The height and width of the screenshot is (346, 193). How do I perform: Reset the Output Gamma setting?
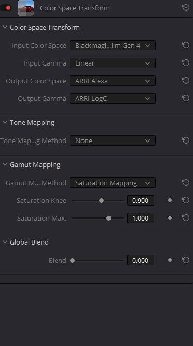(x=186, y=98)
